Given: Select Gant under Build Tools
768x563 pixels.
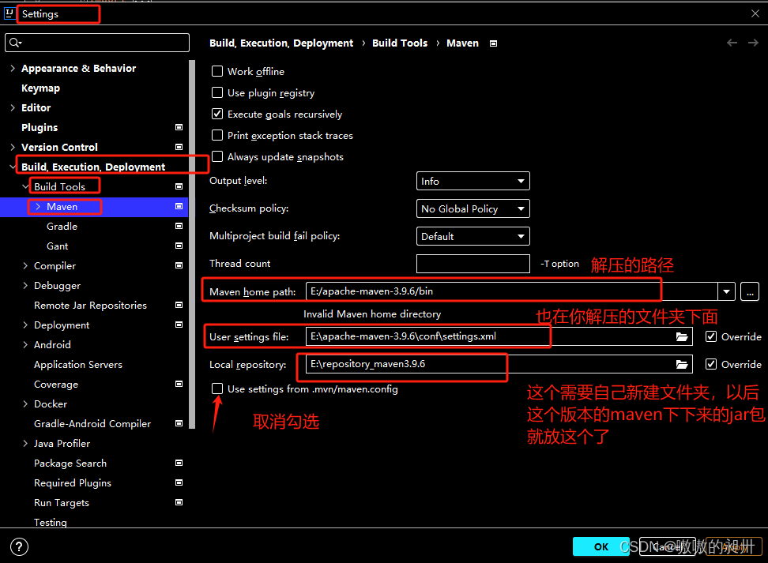Looking at the screenshot, I should coord(58,246).
